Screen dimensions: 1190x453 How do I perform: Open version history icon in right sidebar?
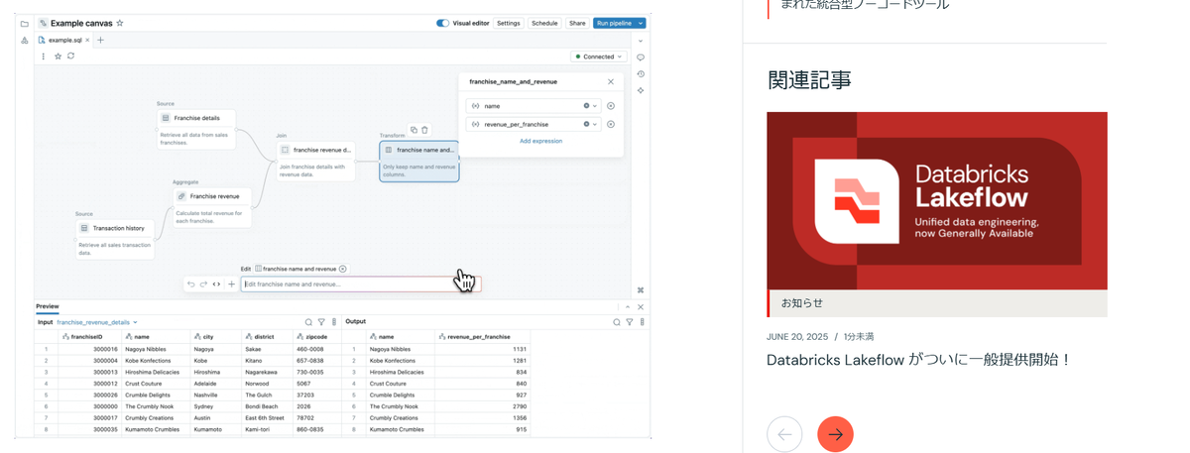pos(641,74)
